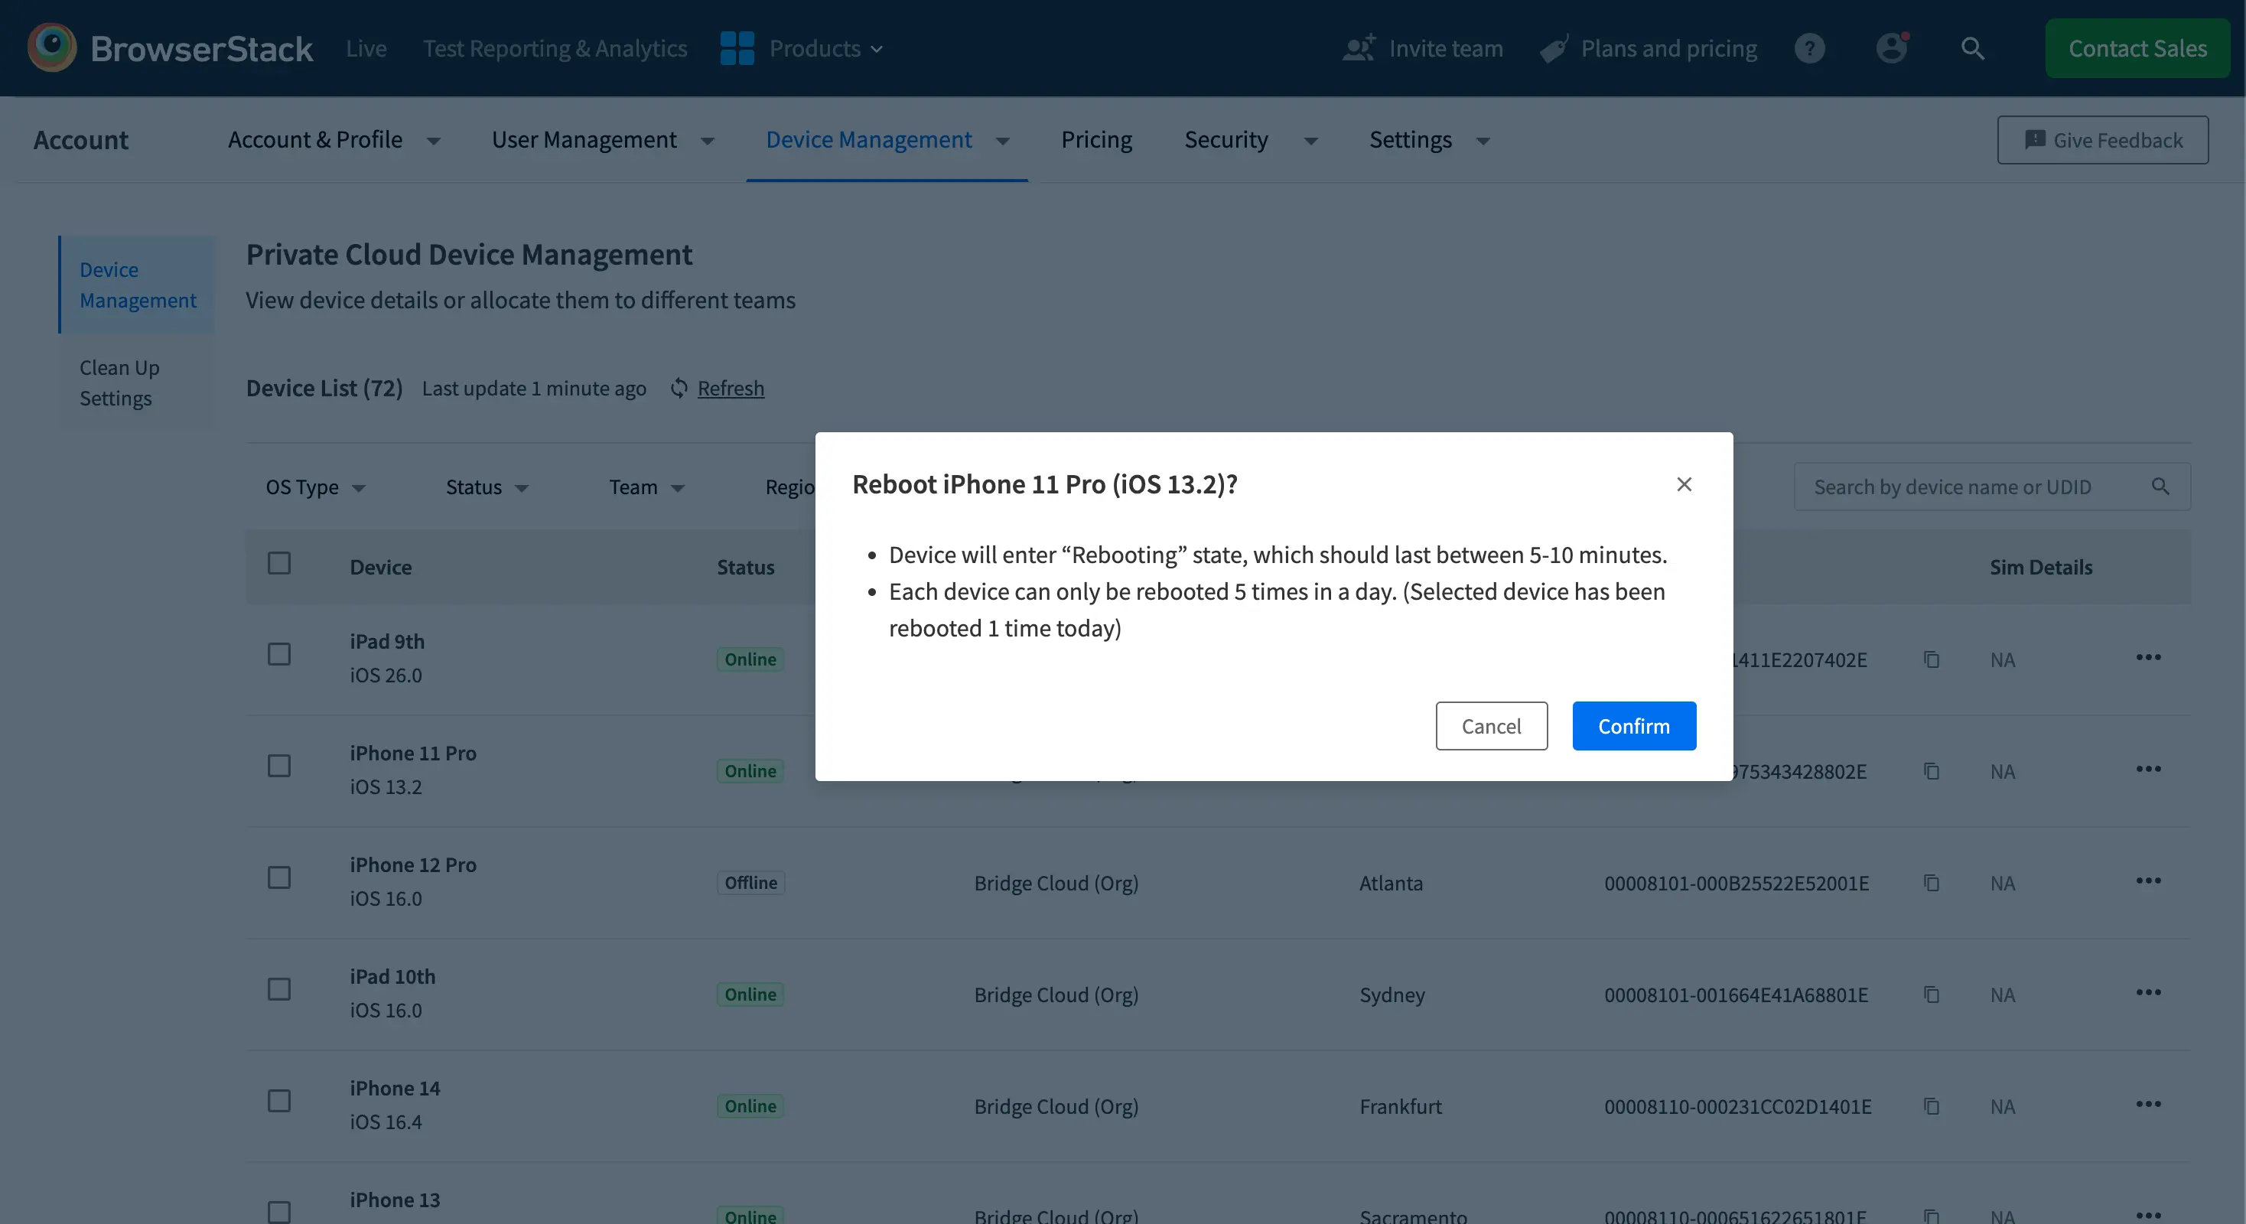Open more options for iPhone 14
The height and width of the screenshot is (1224, 2246).
2147,1105
